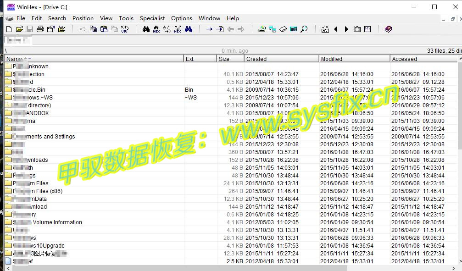The width and height of the screenshot is (462, 271).
Task: Open the Edit menu
Action: pos(37,18)
